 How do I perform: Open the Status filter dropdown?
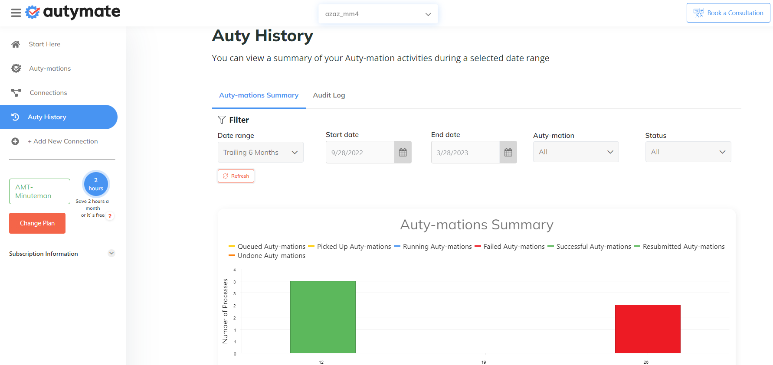point(688,152)
